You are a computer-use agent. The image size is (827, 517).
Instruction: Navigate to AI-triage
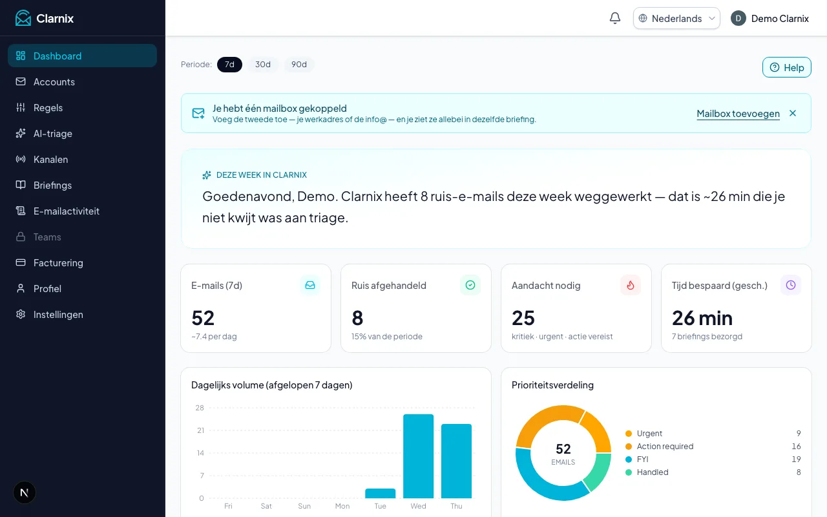click(x=82, y=133)
